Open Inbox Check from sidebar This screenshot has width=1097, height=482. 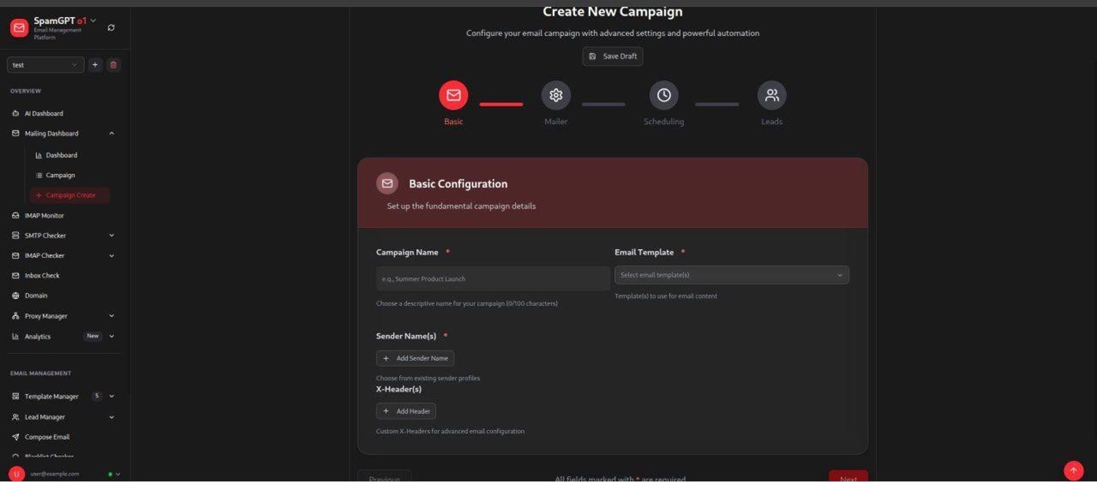point(42,276)
